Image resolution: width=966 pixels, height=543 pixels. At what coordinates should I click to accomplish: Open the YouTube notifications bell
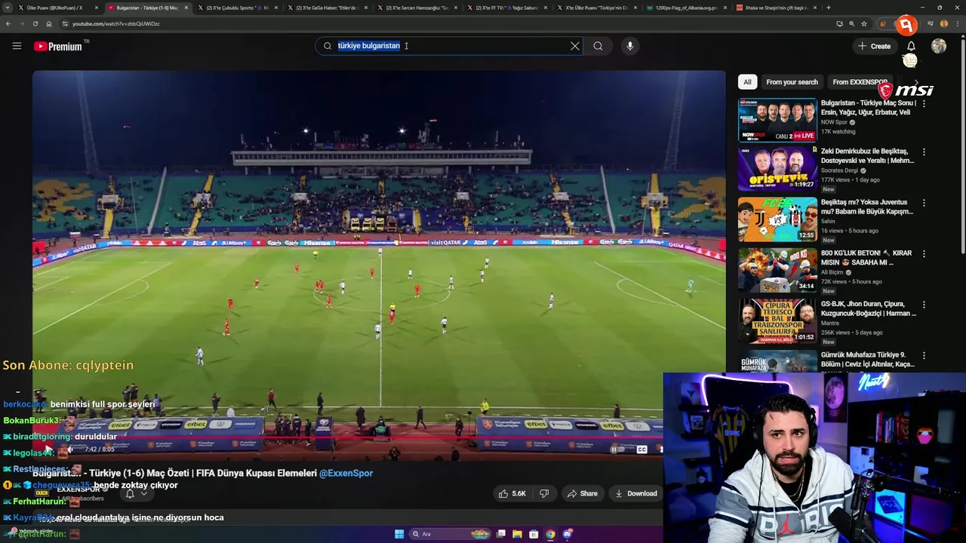911,46
